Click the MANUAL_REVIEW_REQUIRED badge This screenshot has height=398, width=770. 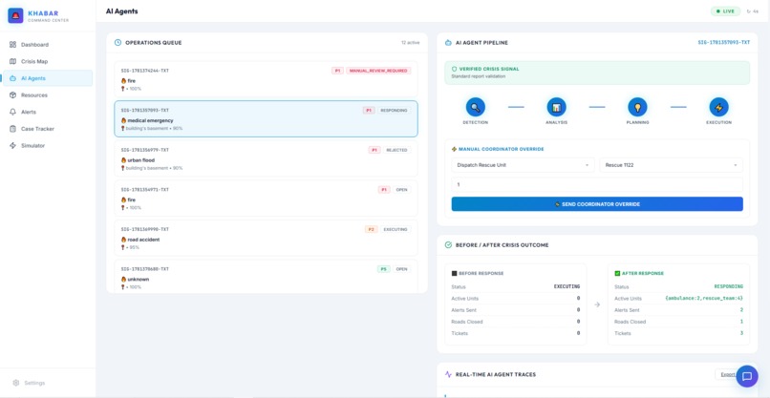[x=378, y=71]
